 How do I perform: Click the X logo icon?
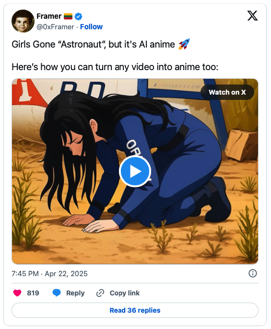[252, 16]
